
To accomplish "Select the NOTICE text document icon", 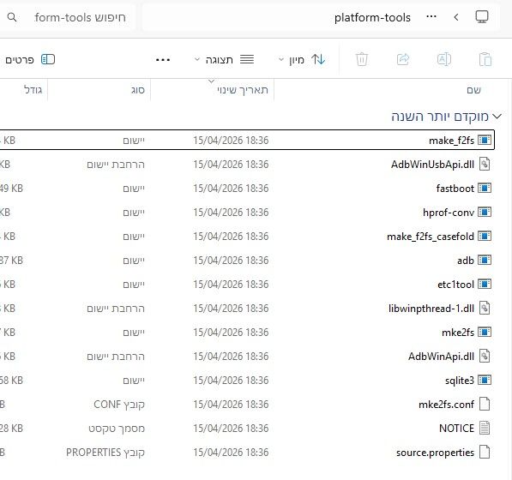I will coord(485,428).
